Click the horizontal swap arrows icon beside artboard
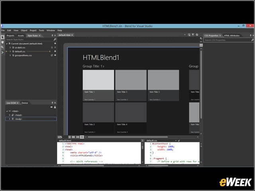The height and width of the screenshot is (191, 255). point(201,42)
